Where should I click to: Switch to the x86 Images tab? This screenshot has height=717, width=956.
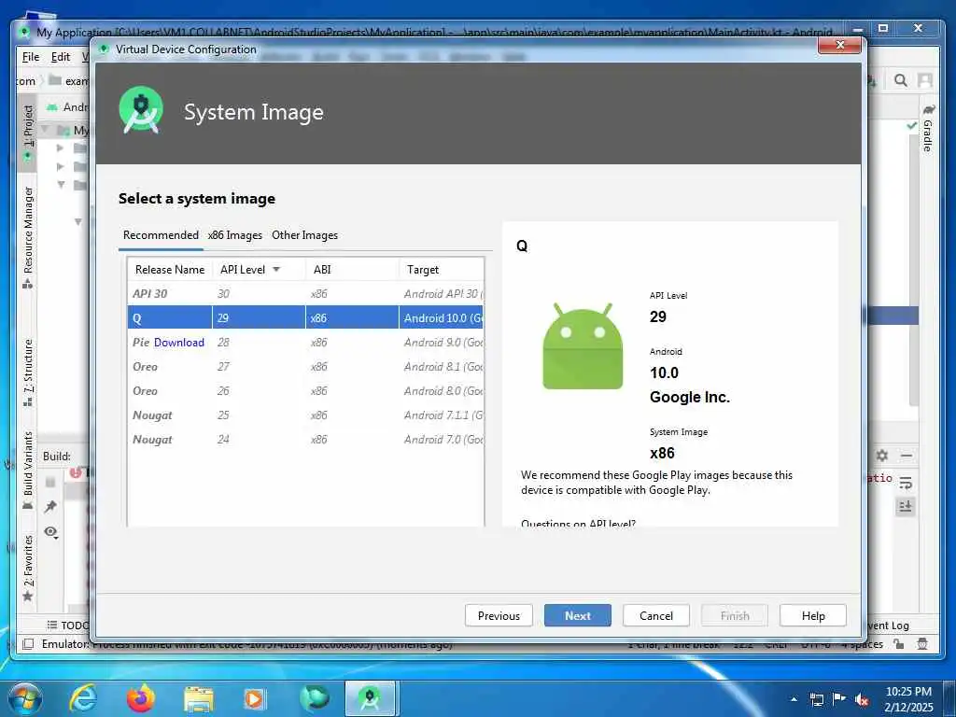234,235
